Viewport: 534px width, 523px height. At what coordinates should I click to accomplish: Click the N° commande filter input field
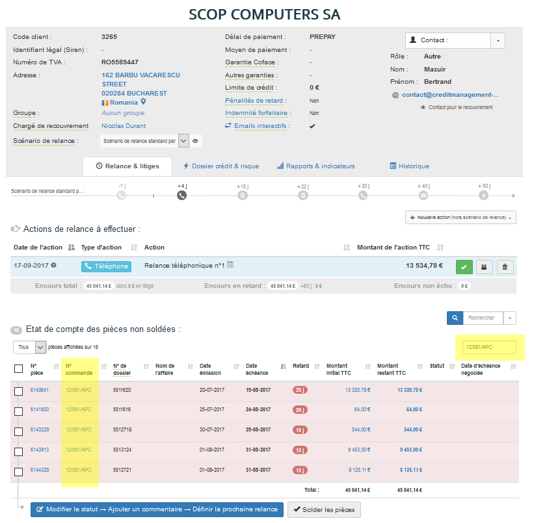(488, 348)
